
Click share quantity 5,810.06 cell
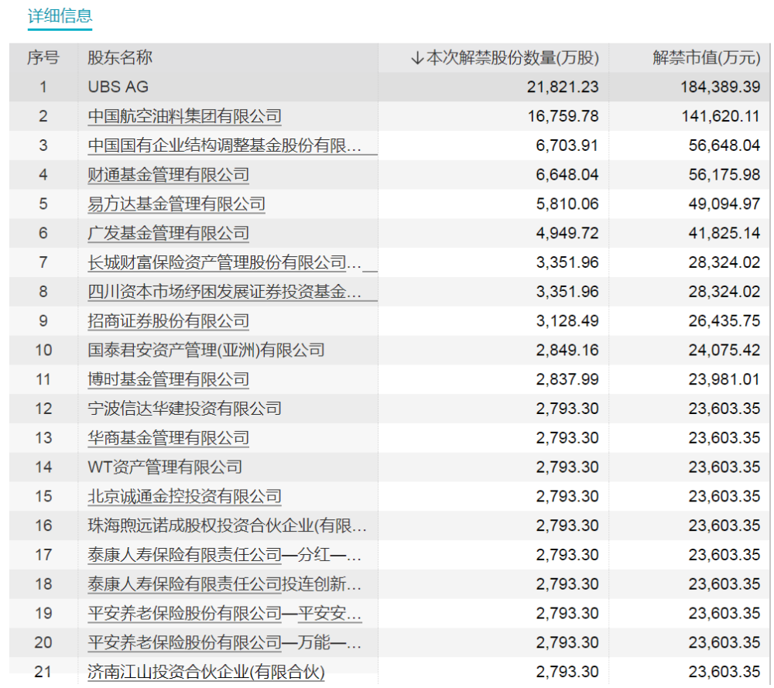coord(567,204)
